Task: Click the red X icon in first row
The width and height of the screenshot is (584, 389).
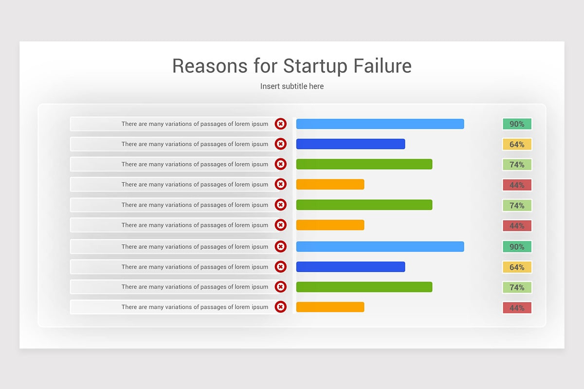Action: (280, 124)
